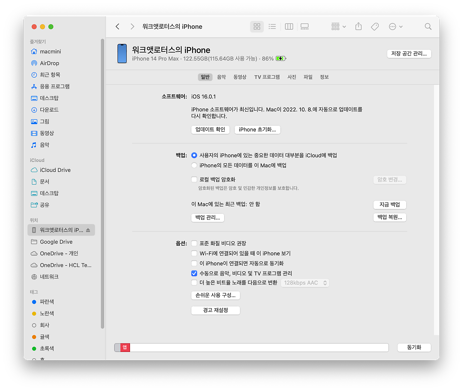The image size is (463, 391).
Task: Click the sidebar vertical scrollbar
Action: [x=102, y=184]
